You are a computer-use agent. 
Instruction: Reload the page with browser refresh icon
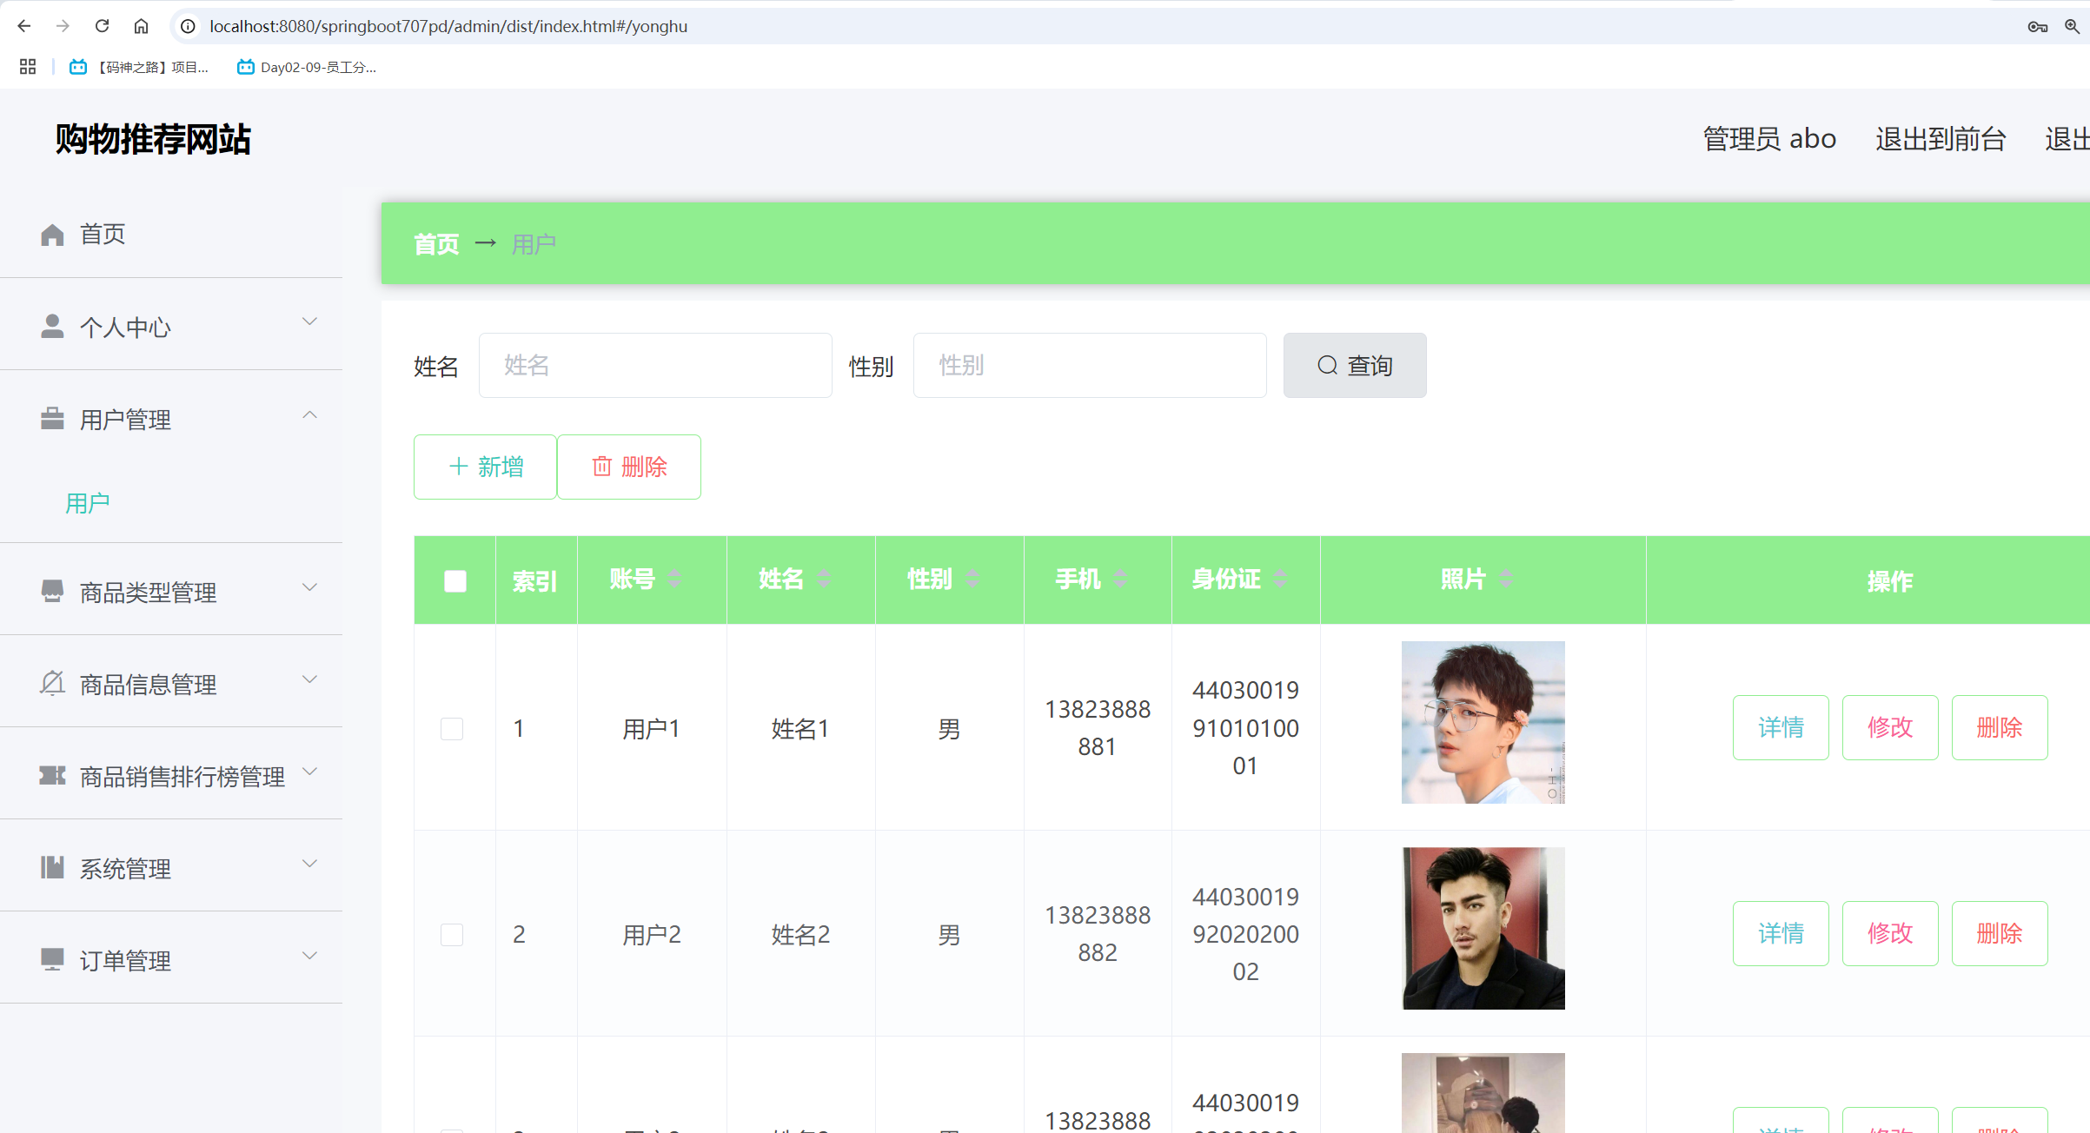102,26
